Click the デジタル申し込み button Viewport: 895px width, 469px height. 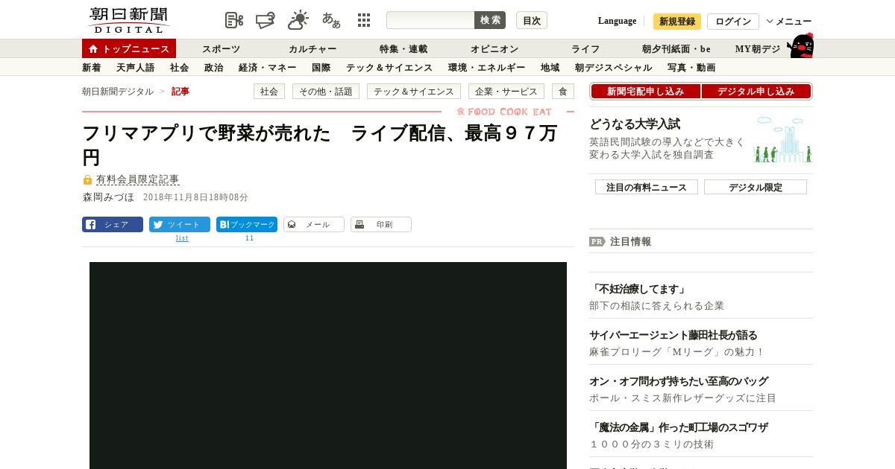point(756,92)
